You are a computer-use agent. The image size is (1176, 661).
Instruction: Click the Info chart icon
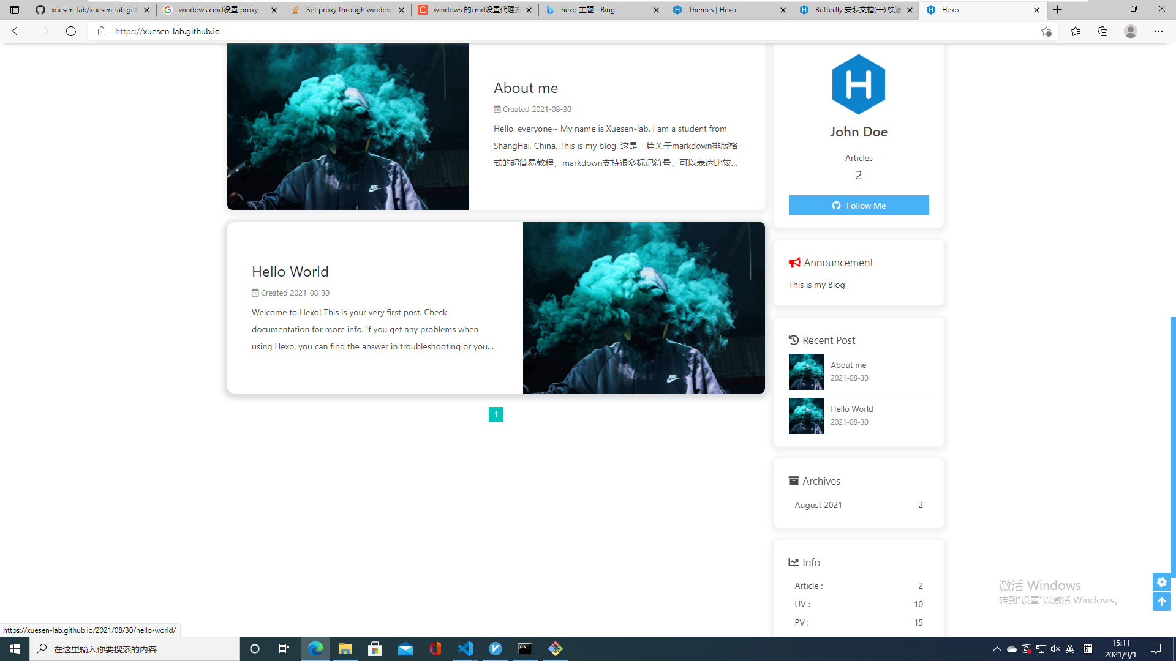click(793, 562)
